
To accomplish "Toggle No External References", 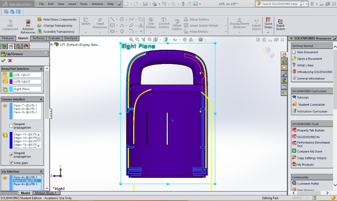I will point(28,26).
